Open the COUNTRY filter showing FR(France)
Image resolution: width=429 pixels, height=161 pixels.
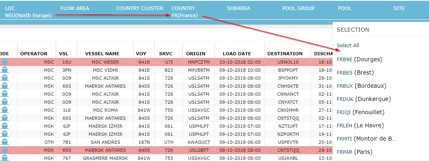185,16
